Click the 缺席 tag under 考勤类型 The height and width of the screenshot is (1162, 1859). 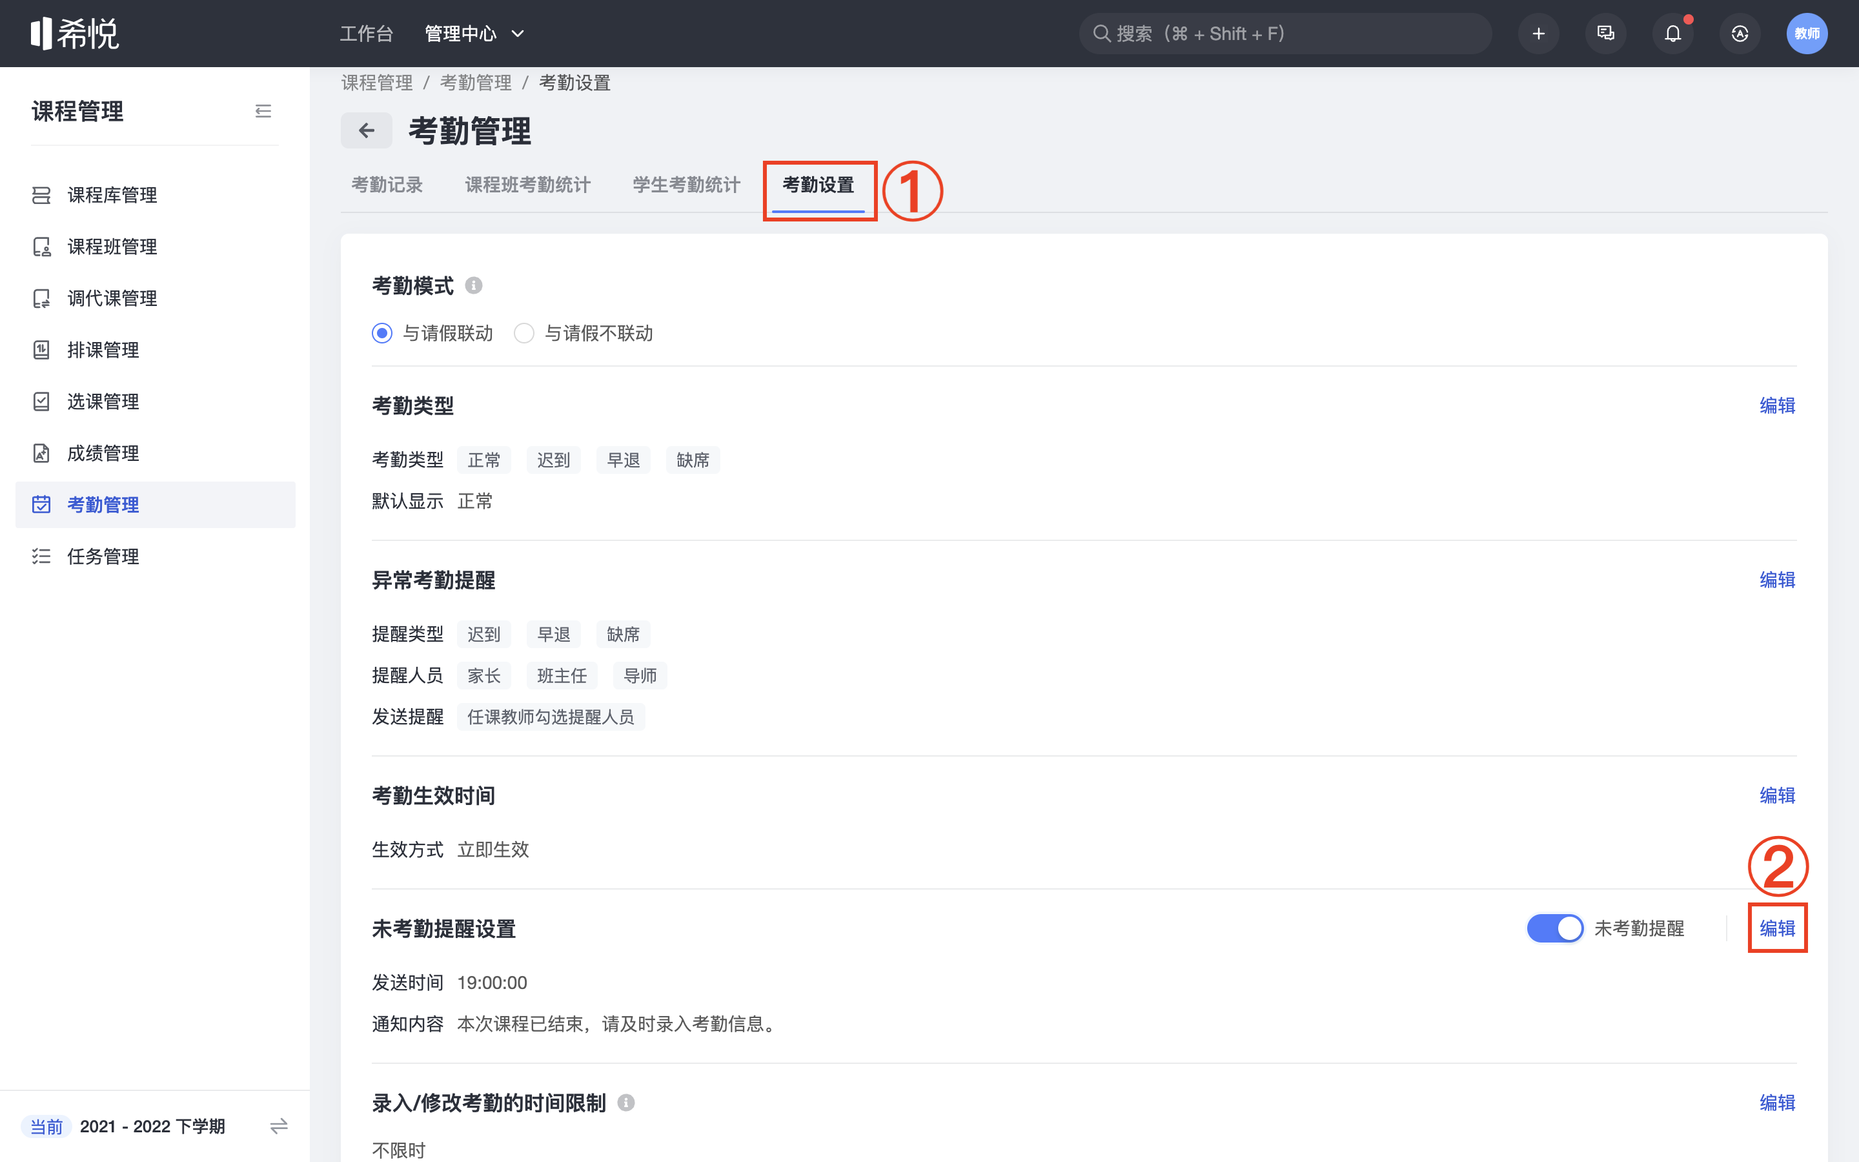coord(693,460)
